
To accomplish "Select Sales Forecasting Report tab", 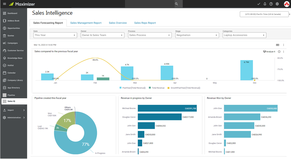I will click(x=48, y=23).
